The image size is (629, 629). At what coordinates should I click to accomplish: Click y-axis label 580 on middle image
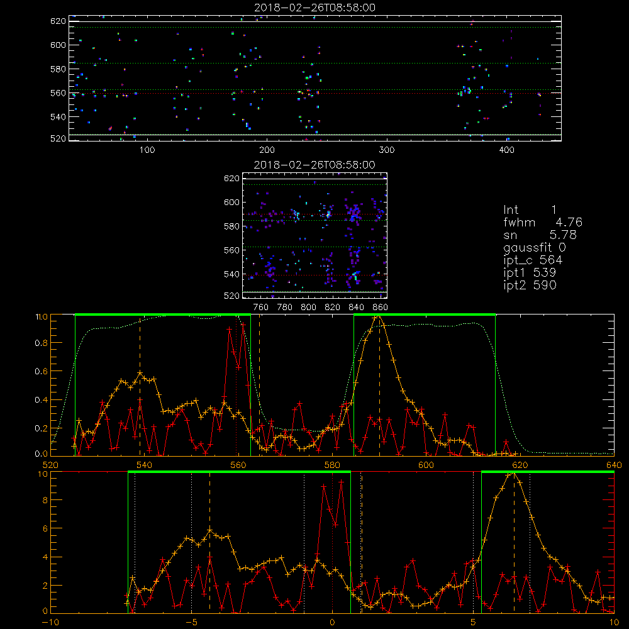[x=231, y=226]
